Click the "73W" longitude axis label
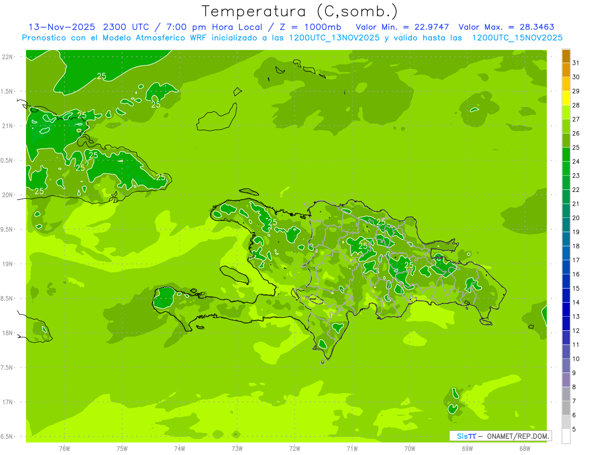589x455 pixels. [x=237, y=448]
